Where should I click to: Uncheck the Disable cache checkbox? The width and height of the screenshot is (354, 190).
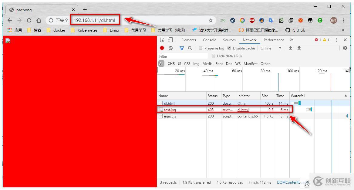click(x=229, y=48)
